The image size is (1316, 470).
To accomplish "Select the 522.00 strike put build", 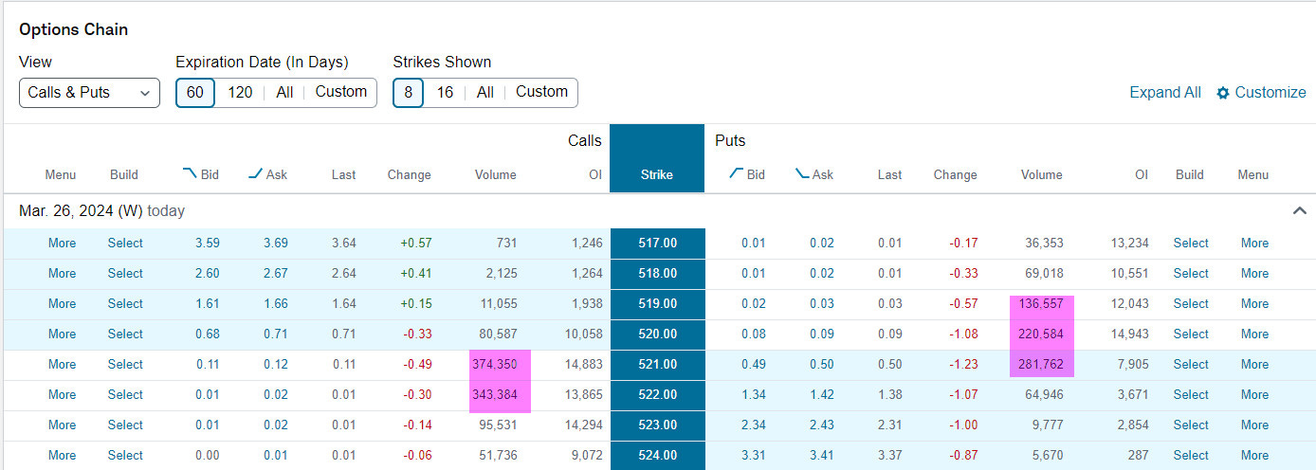I will click(1191, 394).
